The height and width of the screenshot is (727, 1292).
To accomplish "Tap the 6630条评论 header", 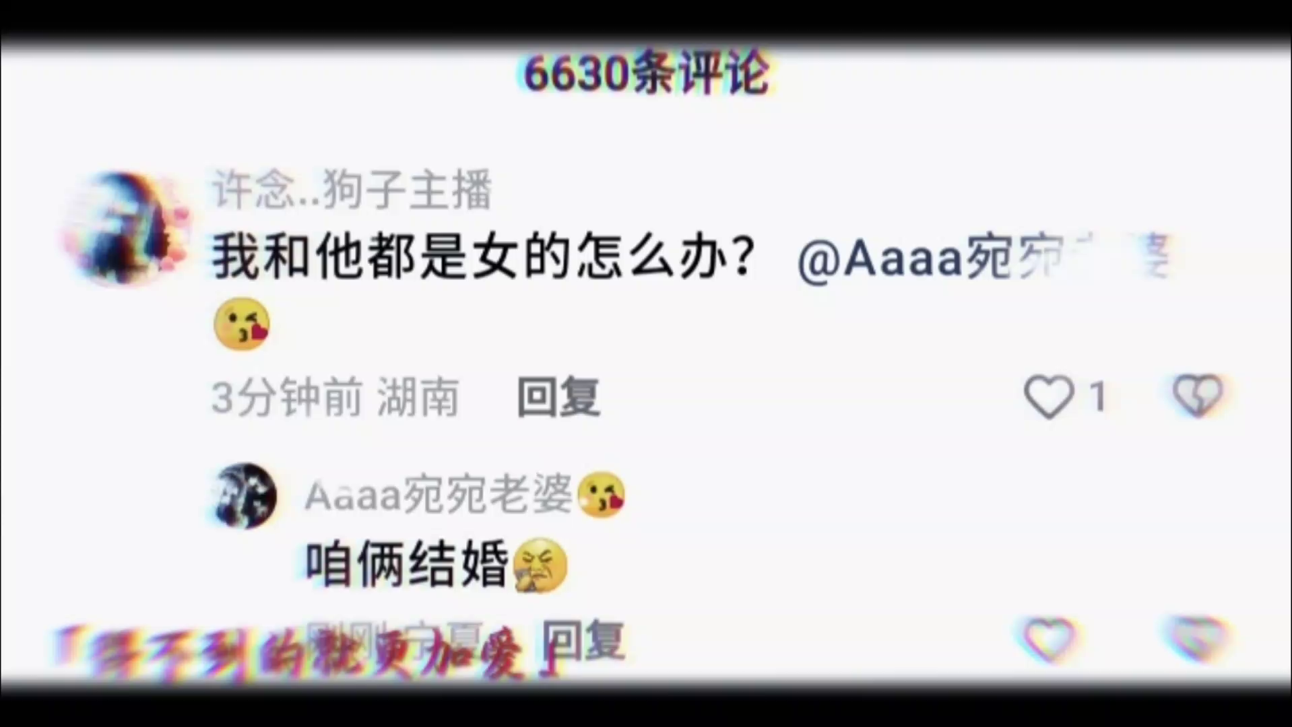I will (x=647, y=73).
